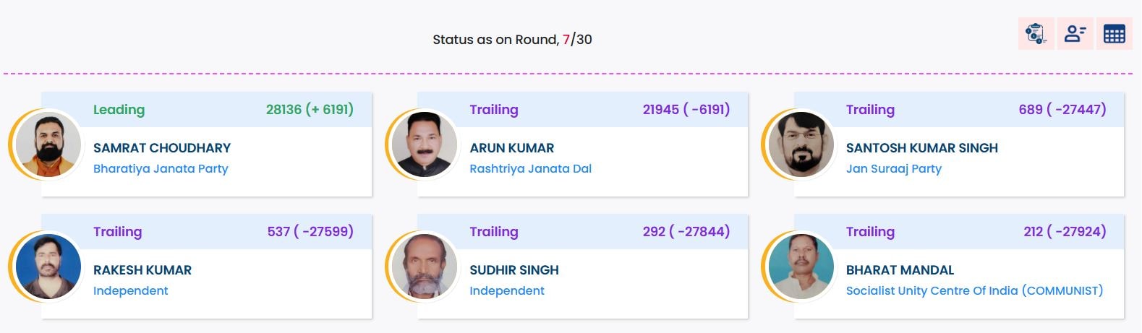Click Arun Kumar's vote count 21945
Image resolution: width=1142 pixels, height=333 pixels.
(x=686, y=110)
